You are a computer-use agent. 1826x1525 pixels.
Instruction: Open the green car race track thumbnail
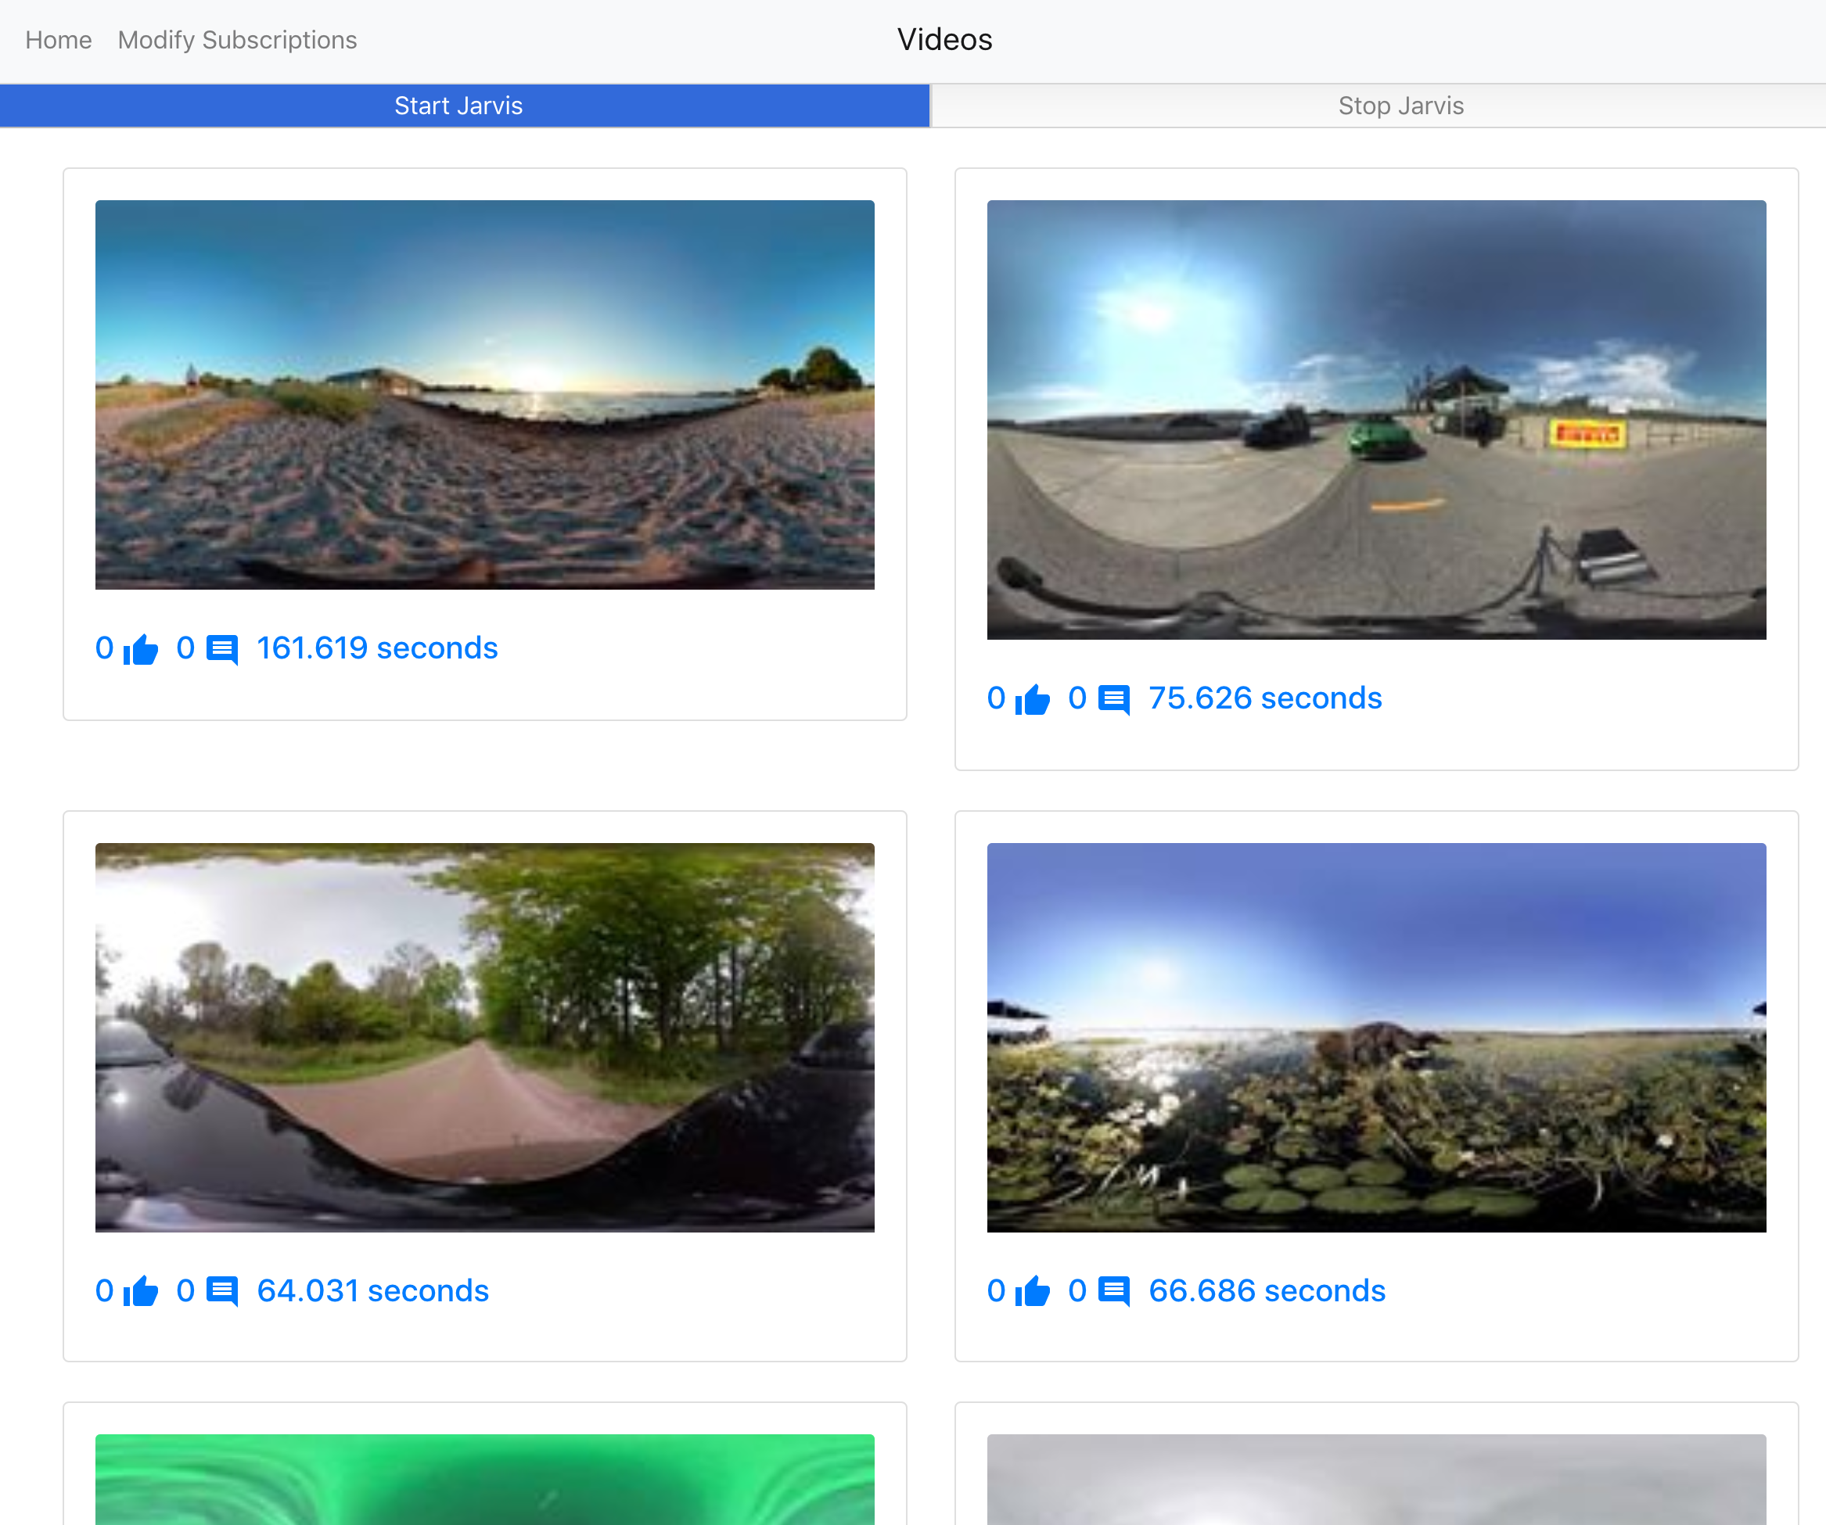point(1375,420)
